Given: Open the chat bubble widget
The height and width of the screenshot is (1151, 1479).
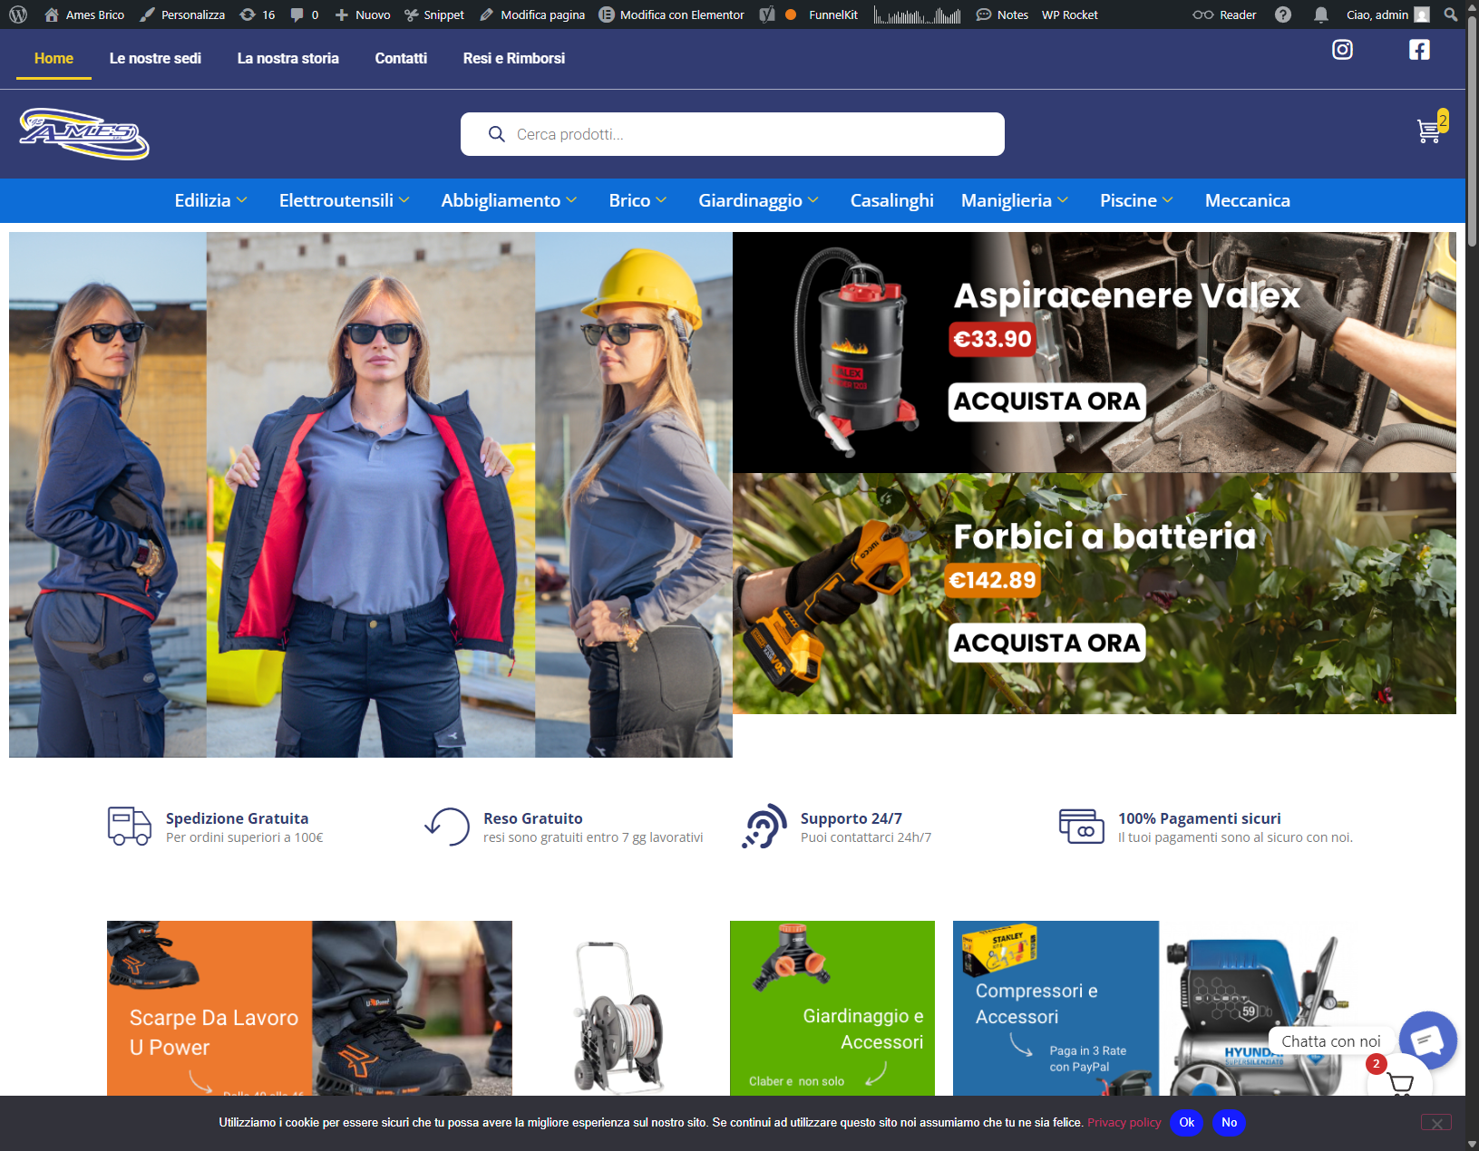Looking at the screenshot, I should pyautogui.click(x=1427, y=1040).
